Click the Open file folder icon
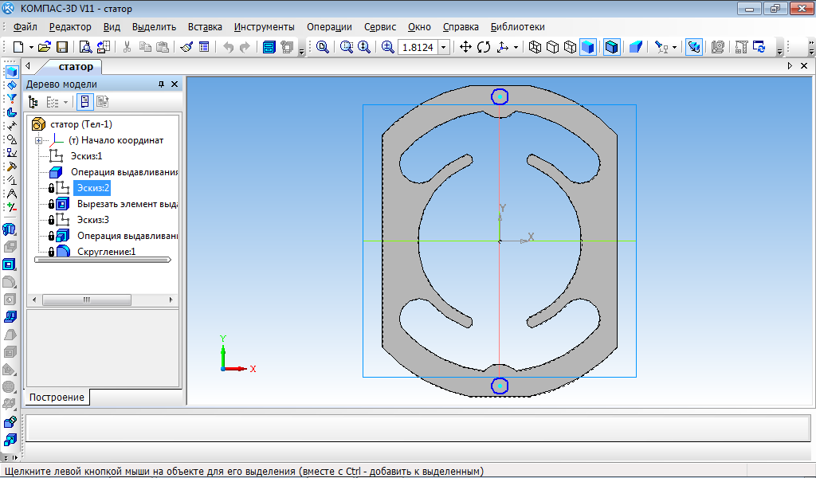This screenshot has height=478, width=816. (45, 47)
